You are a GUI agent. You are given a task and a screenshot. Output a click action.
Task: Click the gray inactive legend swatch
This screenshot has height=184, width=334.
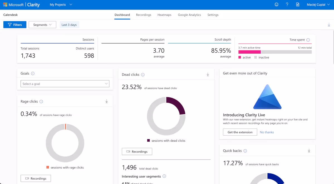click(256, 57)
